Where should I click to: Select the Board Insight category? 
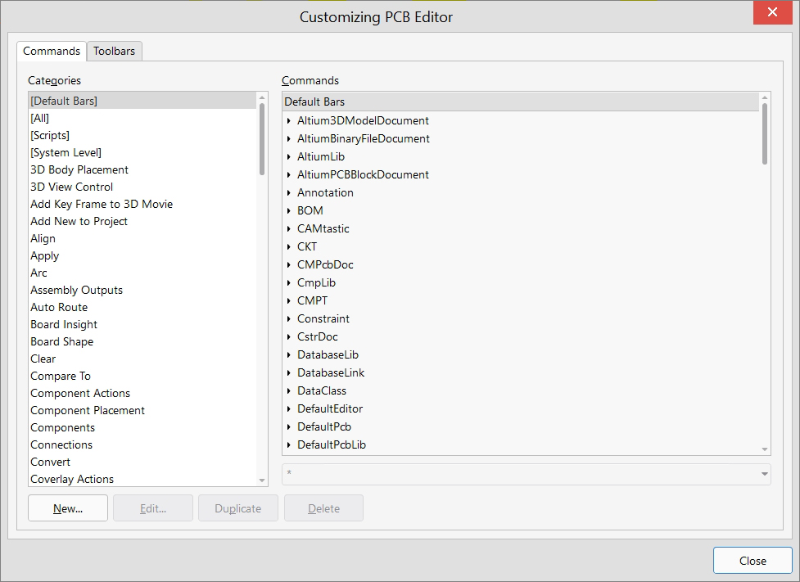[142, 324]
